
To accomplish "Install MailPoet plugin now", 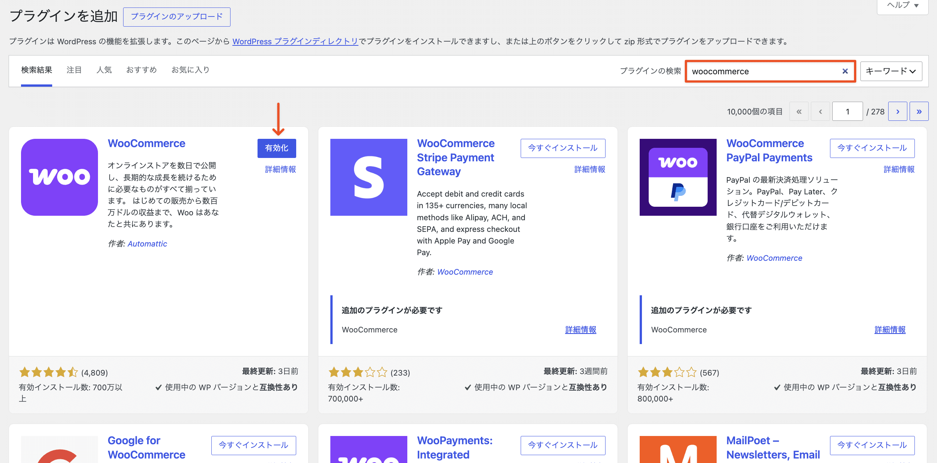I will click(872, 445).
